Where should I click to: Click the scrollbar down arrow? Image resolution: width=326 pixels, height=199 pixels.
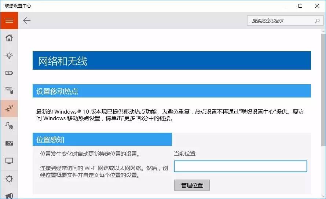pyautogui.click(x=323, y=196)
